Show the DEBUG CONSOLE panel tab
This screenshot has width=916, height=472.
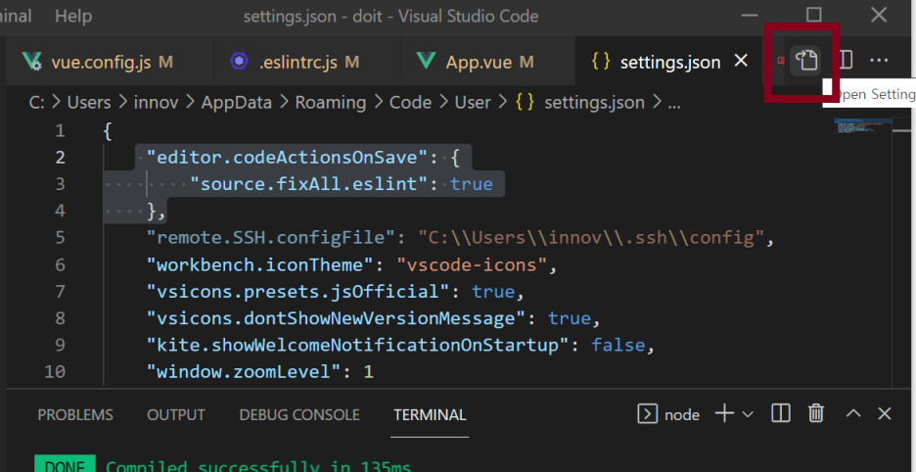pyautogui.click(x=299, y=415)
